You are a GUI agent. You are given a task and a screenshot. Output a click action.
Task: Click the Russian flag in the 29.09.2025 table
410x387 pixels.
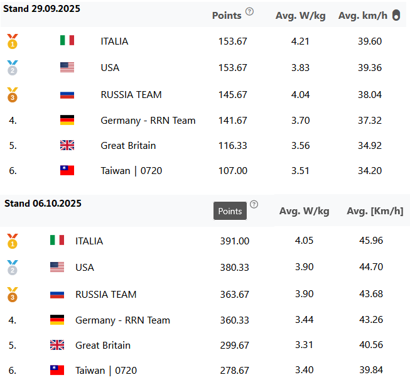tap(67, 95)
